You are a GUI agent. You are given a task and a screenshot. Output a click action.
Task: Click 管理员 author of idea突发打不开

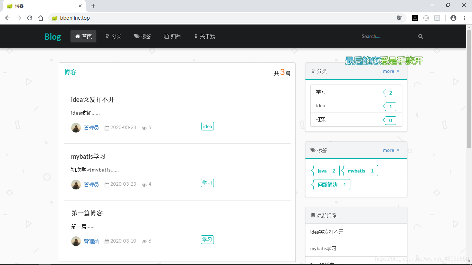coord(91,128)
